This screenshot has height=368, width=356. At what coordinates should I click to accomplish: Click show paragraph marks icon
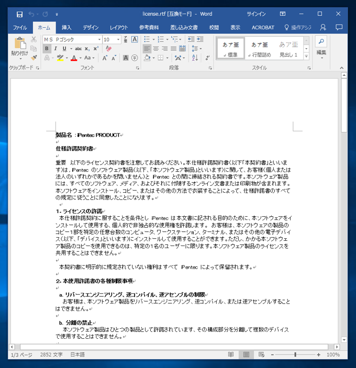[207, 58]
